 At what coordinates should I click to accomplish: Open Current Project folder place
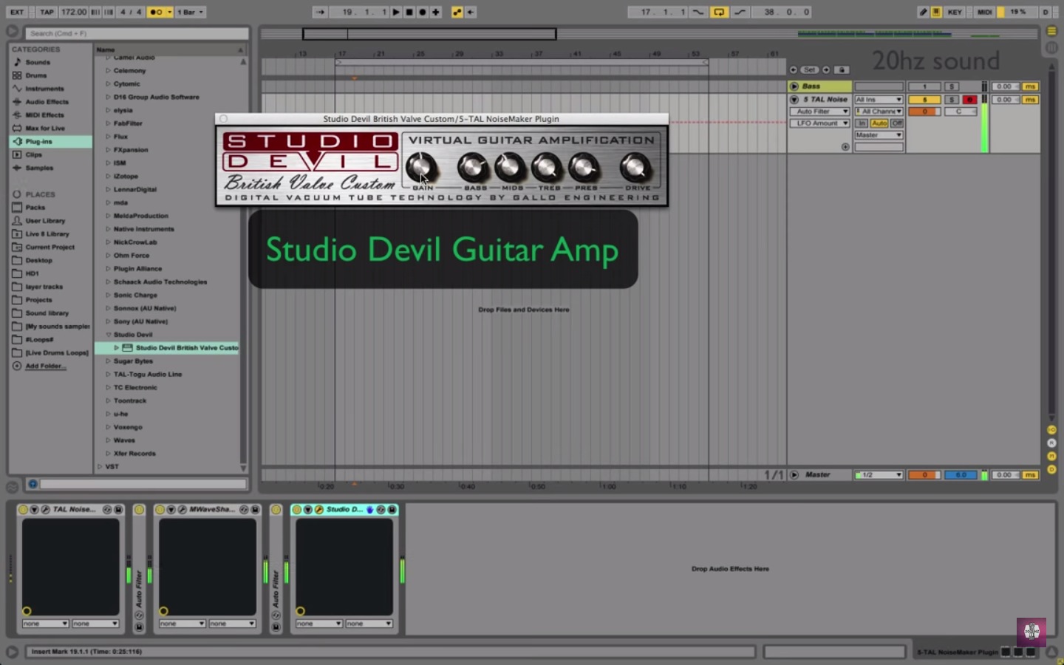coord(50,248)
